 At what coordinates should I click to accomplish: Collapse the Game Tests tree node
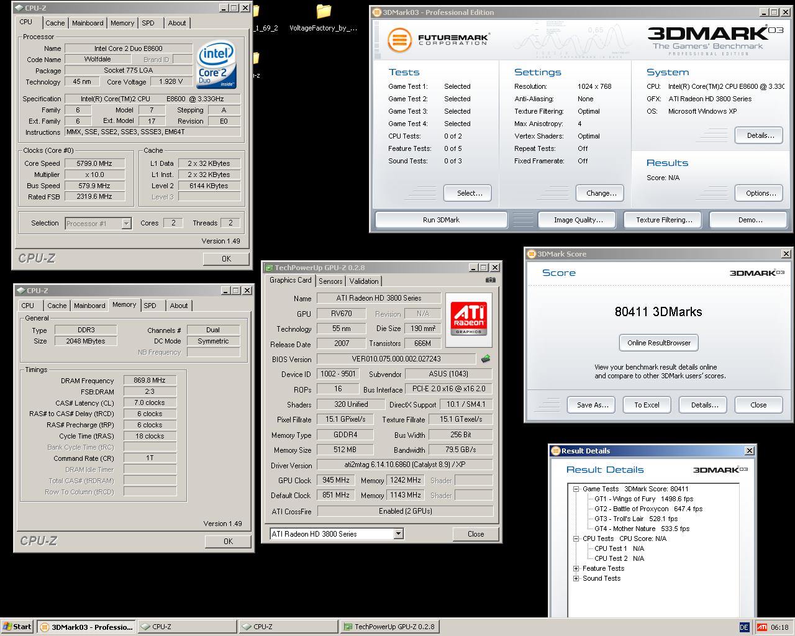576,489
